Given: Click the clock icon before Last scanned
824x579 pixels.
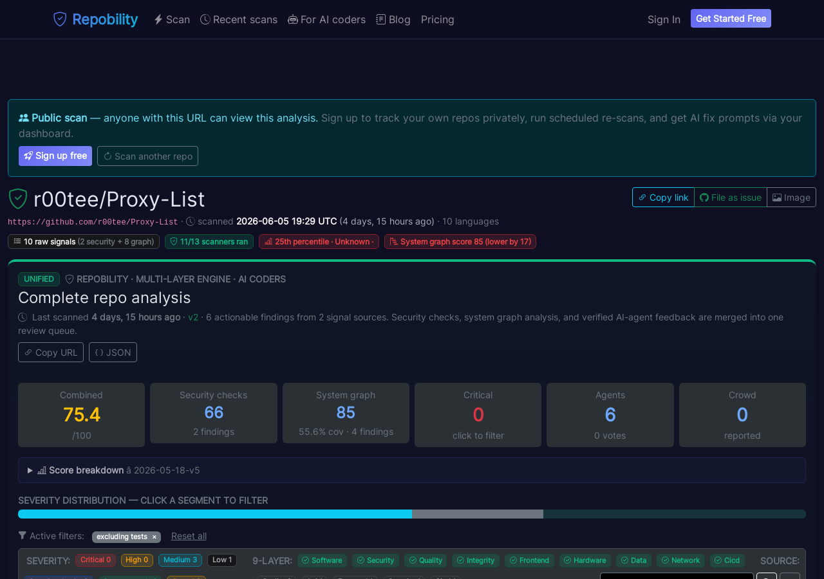Looking at the screenshot, I should point(23,317).
